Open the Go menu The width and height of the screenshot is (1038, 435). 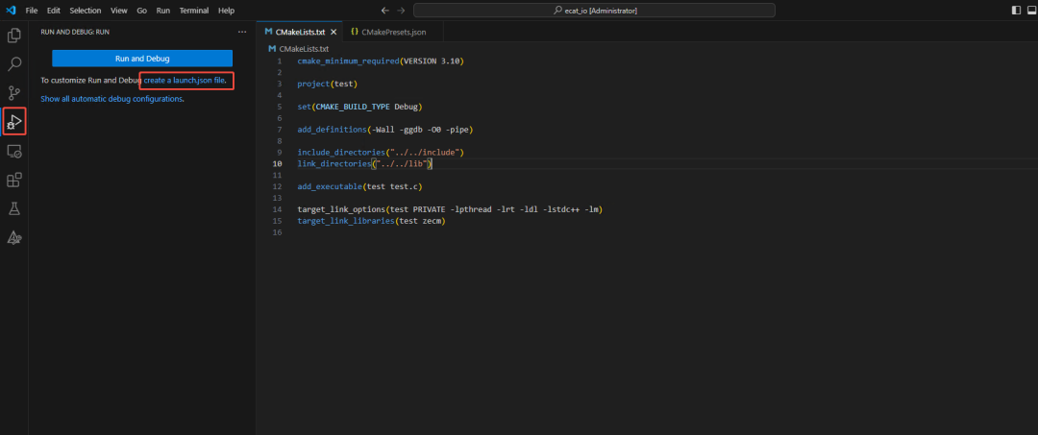pyautogui.click(x=141, y=11)
